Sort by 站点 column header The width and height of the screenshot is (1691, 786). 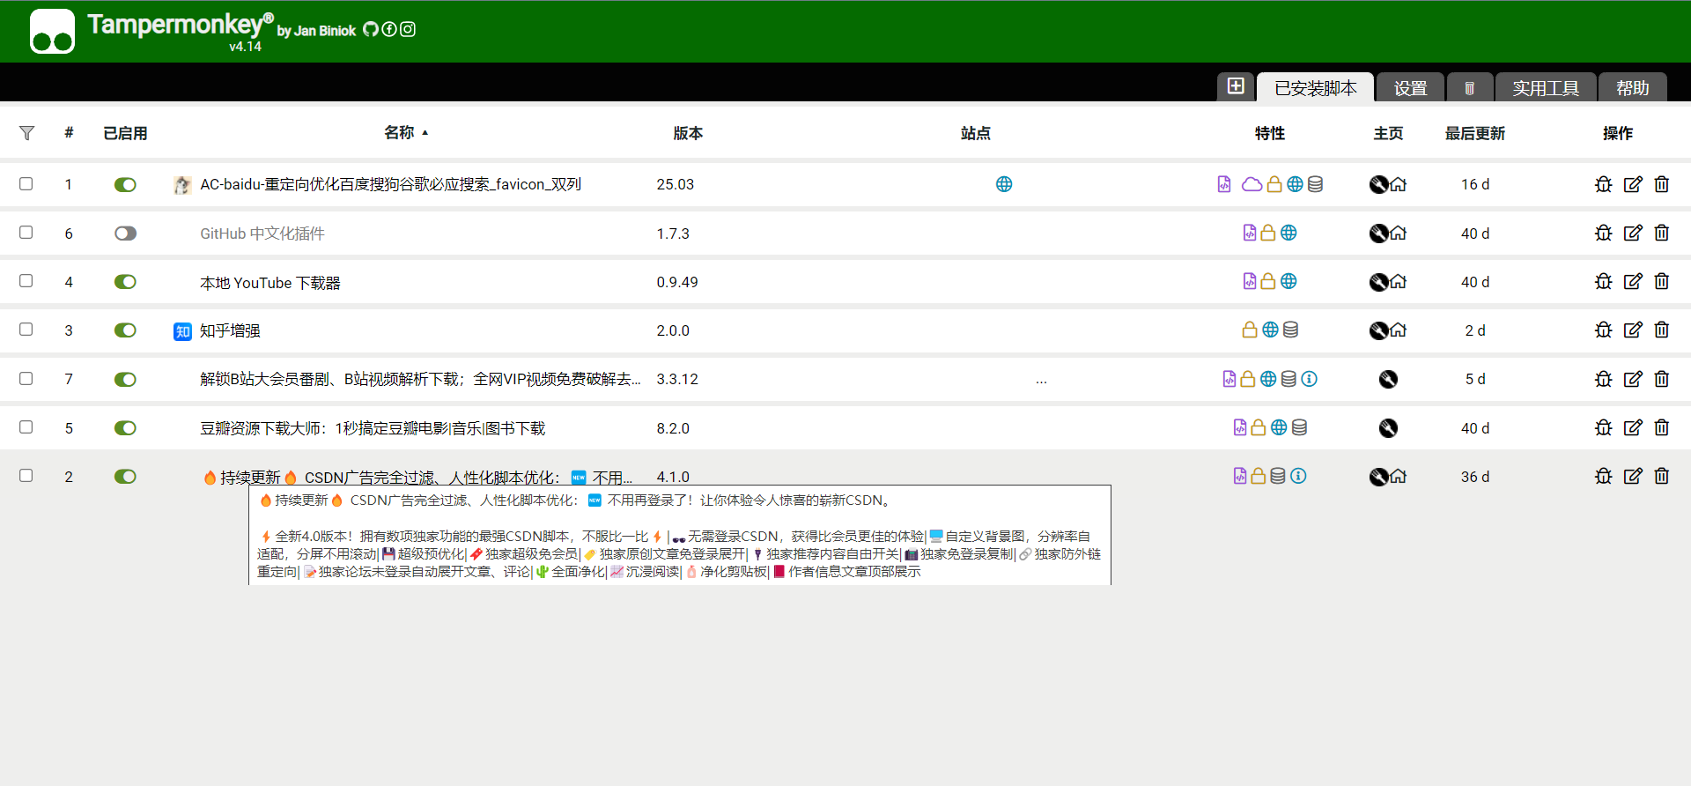point(975,133)
